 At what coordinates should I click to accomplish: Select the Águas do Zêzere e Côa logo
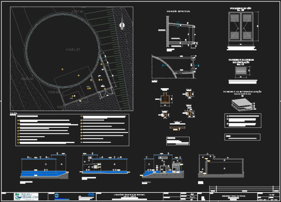[26, 196]
